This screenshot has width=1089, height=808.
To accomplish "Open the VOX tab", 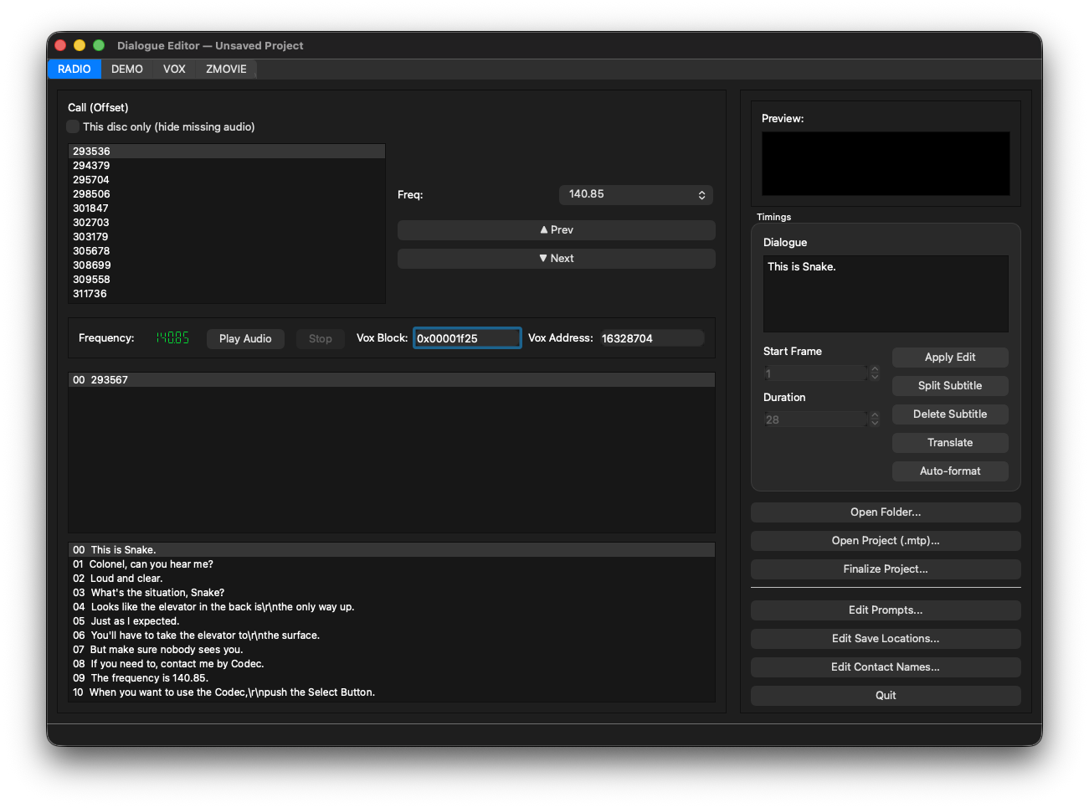I will click(x=174, y=69).
